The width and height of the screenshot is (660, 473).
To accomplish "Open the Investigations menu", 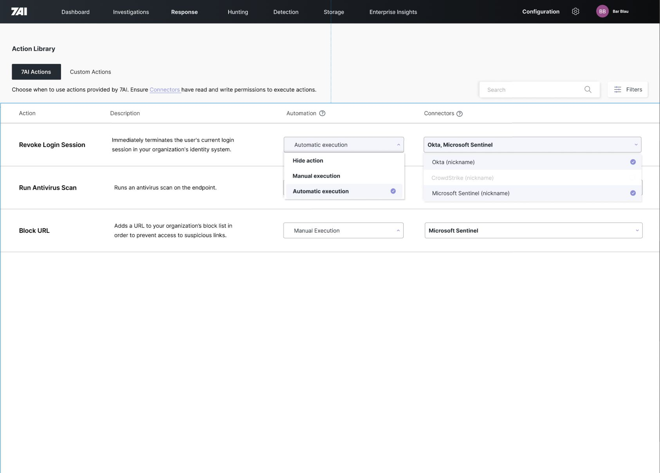I will coord(131,12).
